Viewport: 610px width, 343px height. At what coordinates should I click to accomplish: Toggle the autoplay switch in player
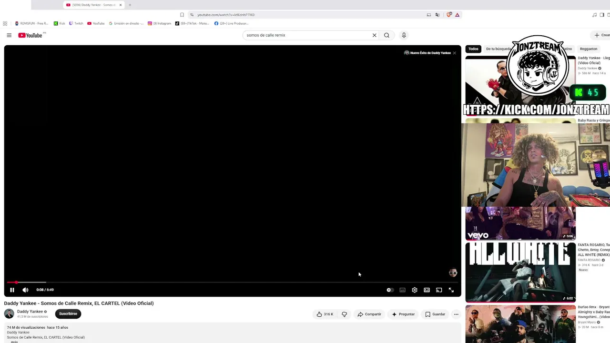(390, 290)
